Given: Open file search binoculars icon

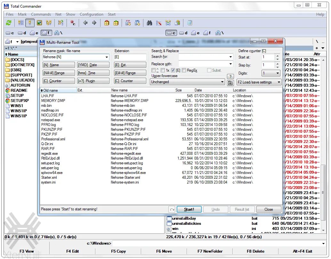Looking at the screenshot, I should (x=149, y=23).
